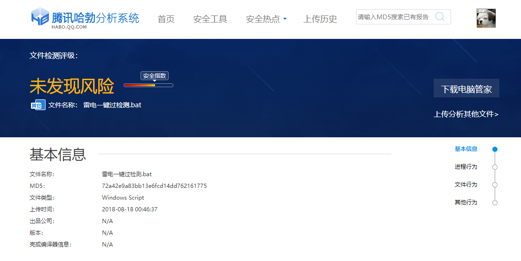Screen dimensions: 521x261
Task: Click the 基本信息 section heading
Action: coord(58,154)
